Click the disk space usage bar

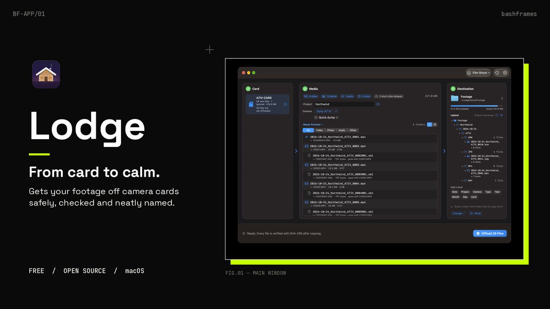click(x=477, y=106)
